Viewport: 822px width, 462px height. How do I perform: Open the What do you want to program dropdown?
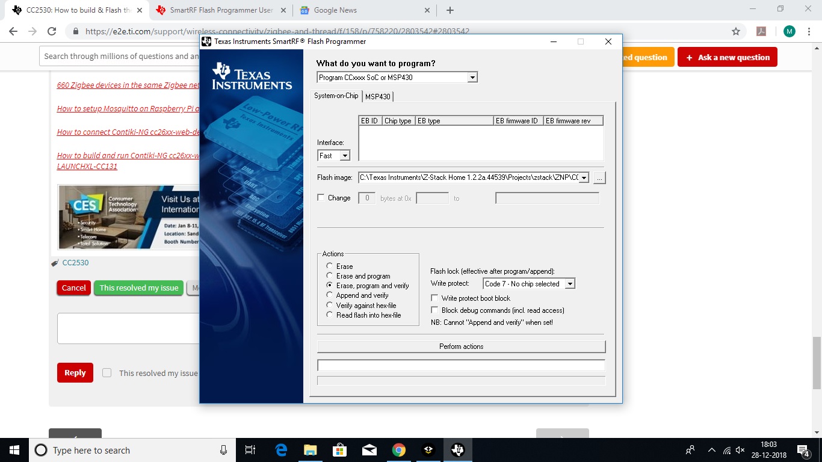click(x=472, y=77)
